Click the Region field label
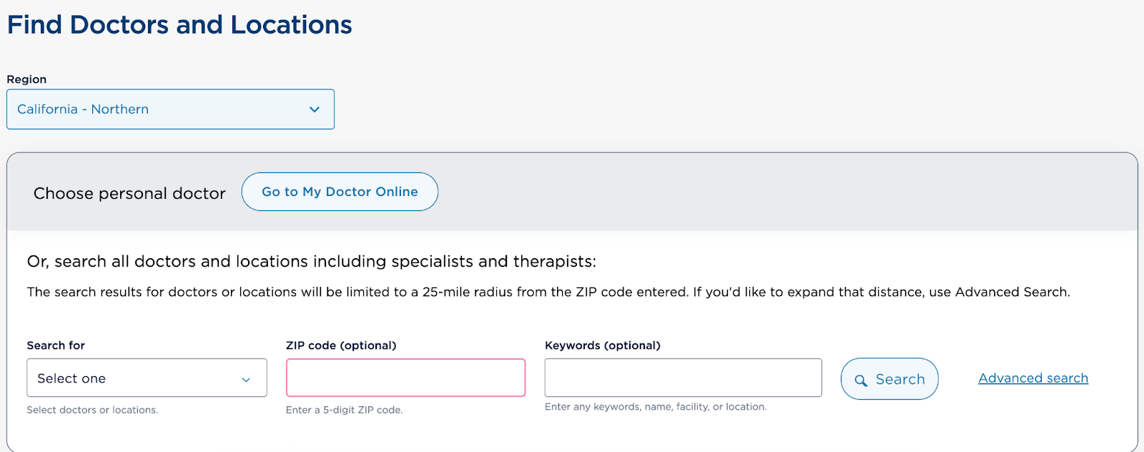The height and width of the screenshot is (452, 1144). pyautogui.click(x=26, y=79)
